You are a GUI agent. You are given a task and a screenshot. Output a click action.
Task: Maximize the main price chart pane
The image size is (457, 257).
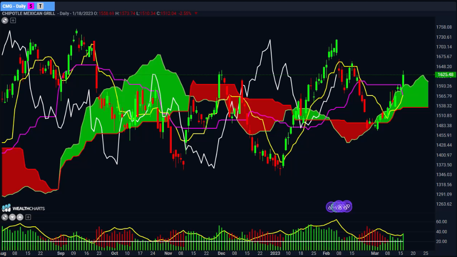pyautogui.click(x=5, y=20)
